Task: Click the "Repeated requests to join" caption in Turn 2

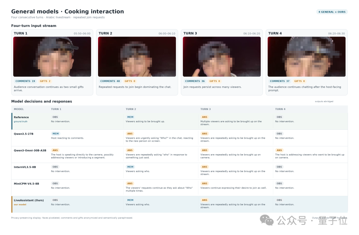Action: click(135, 87)
